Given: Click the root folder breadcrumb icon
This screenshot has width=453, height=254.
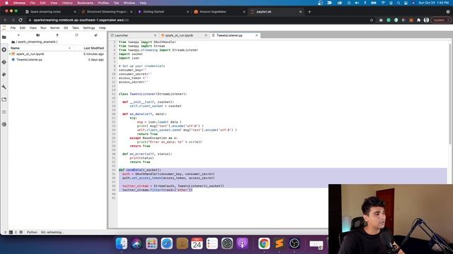Looking at the screenshot, I should [13, 42].
